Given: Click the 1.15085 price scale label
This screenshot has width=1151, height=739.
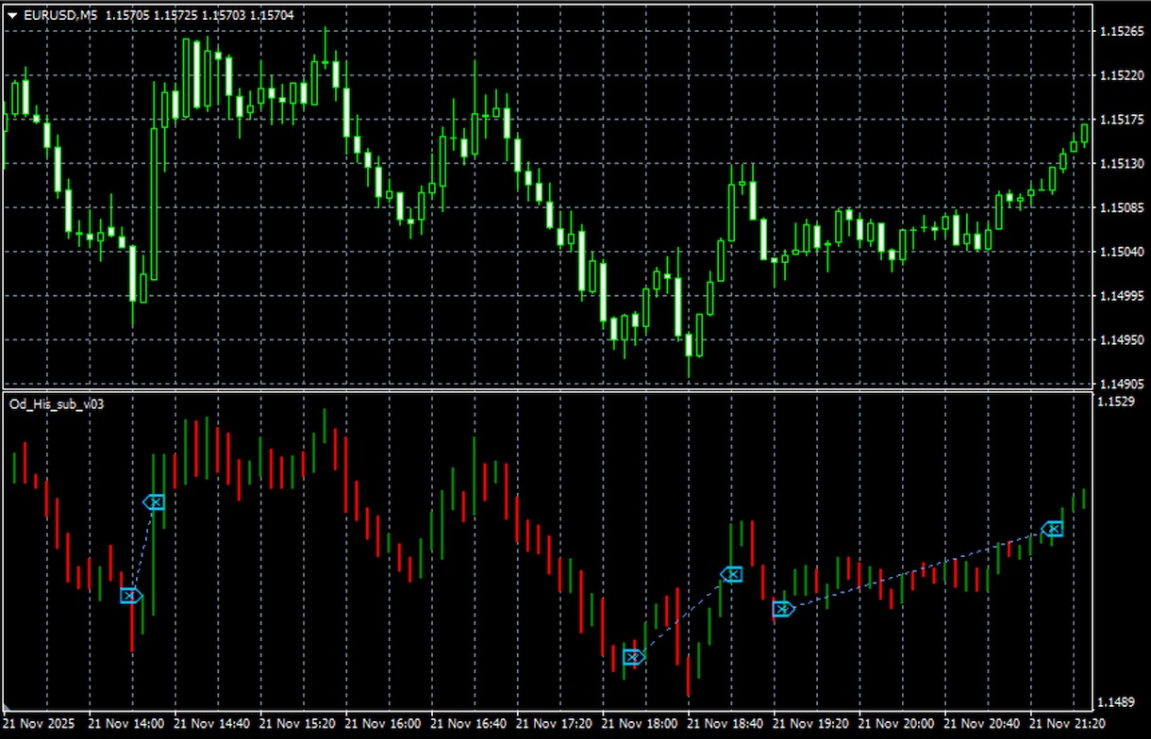Looking at the screenshot, I should pyautogui.click(x=1120, y=207).
